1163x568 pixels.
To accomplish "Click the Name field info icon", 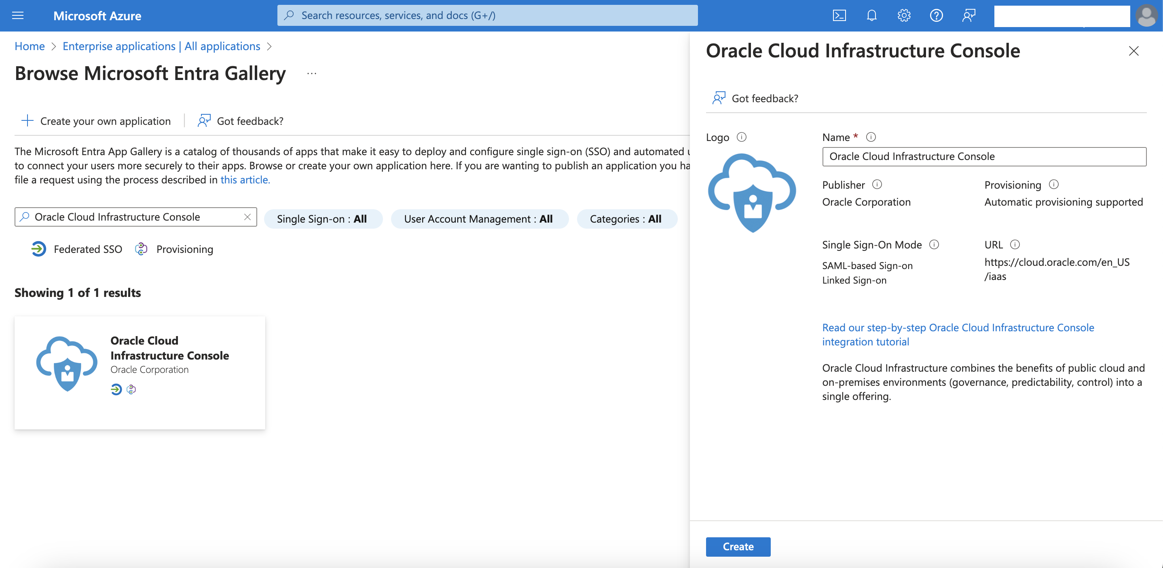I will pos(871,137).
